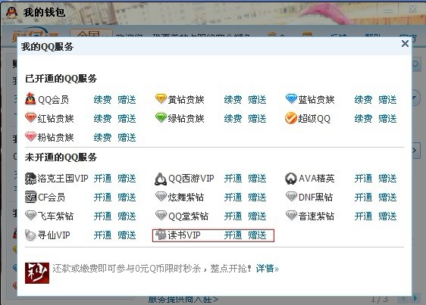Click the 粉钻贵族 pink diamond icon
This screenshot has width=426, height=305.
(30, 137)
